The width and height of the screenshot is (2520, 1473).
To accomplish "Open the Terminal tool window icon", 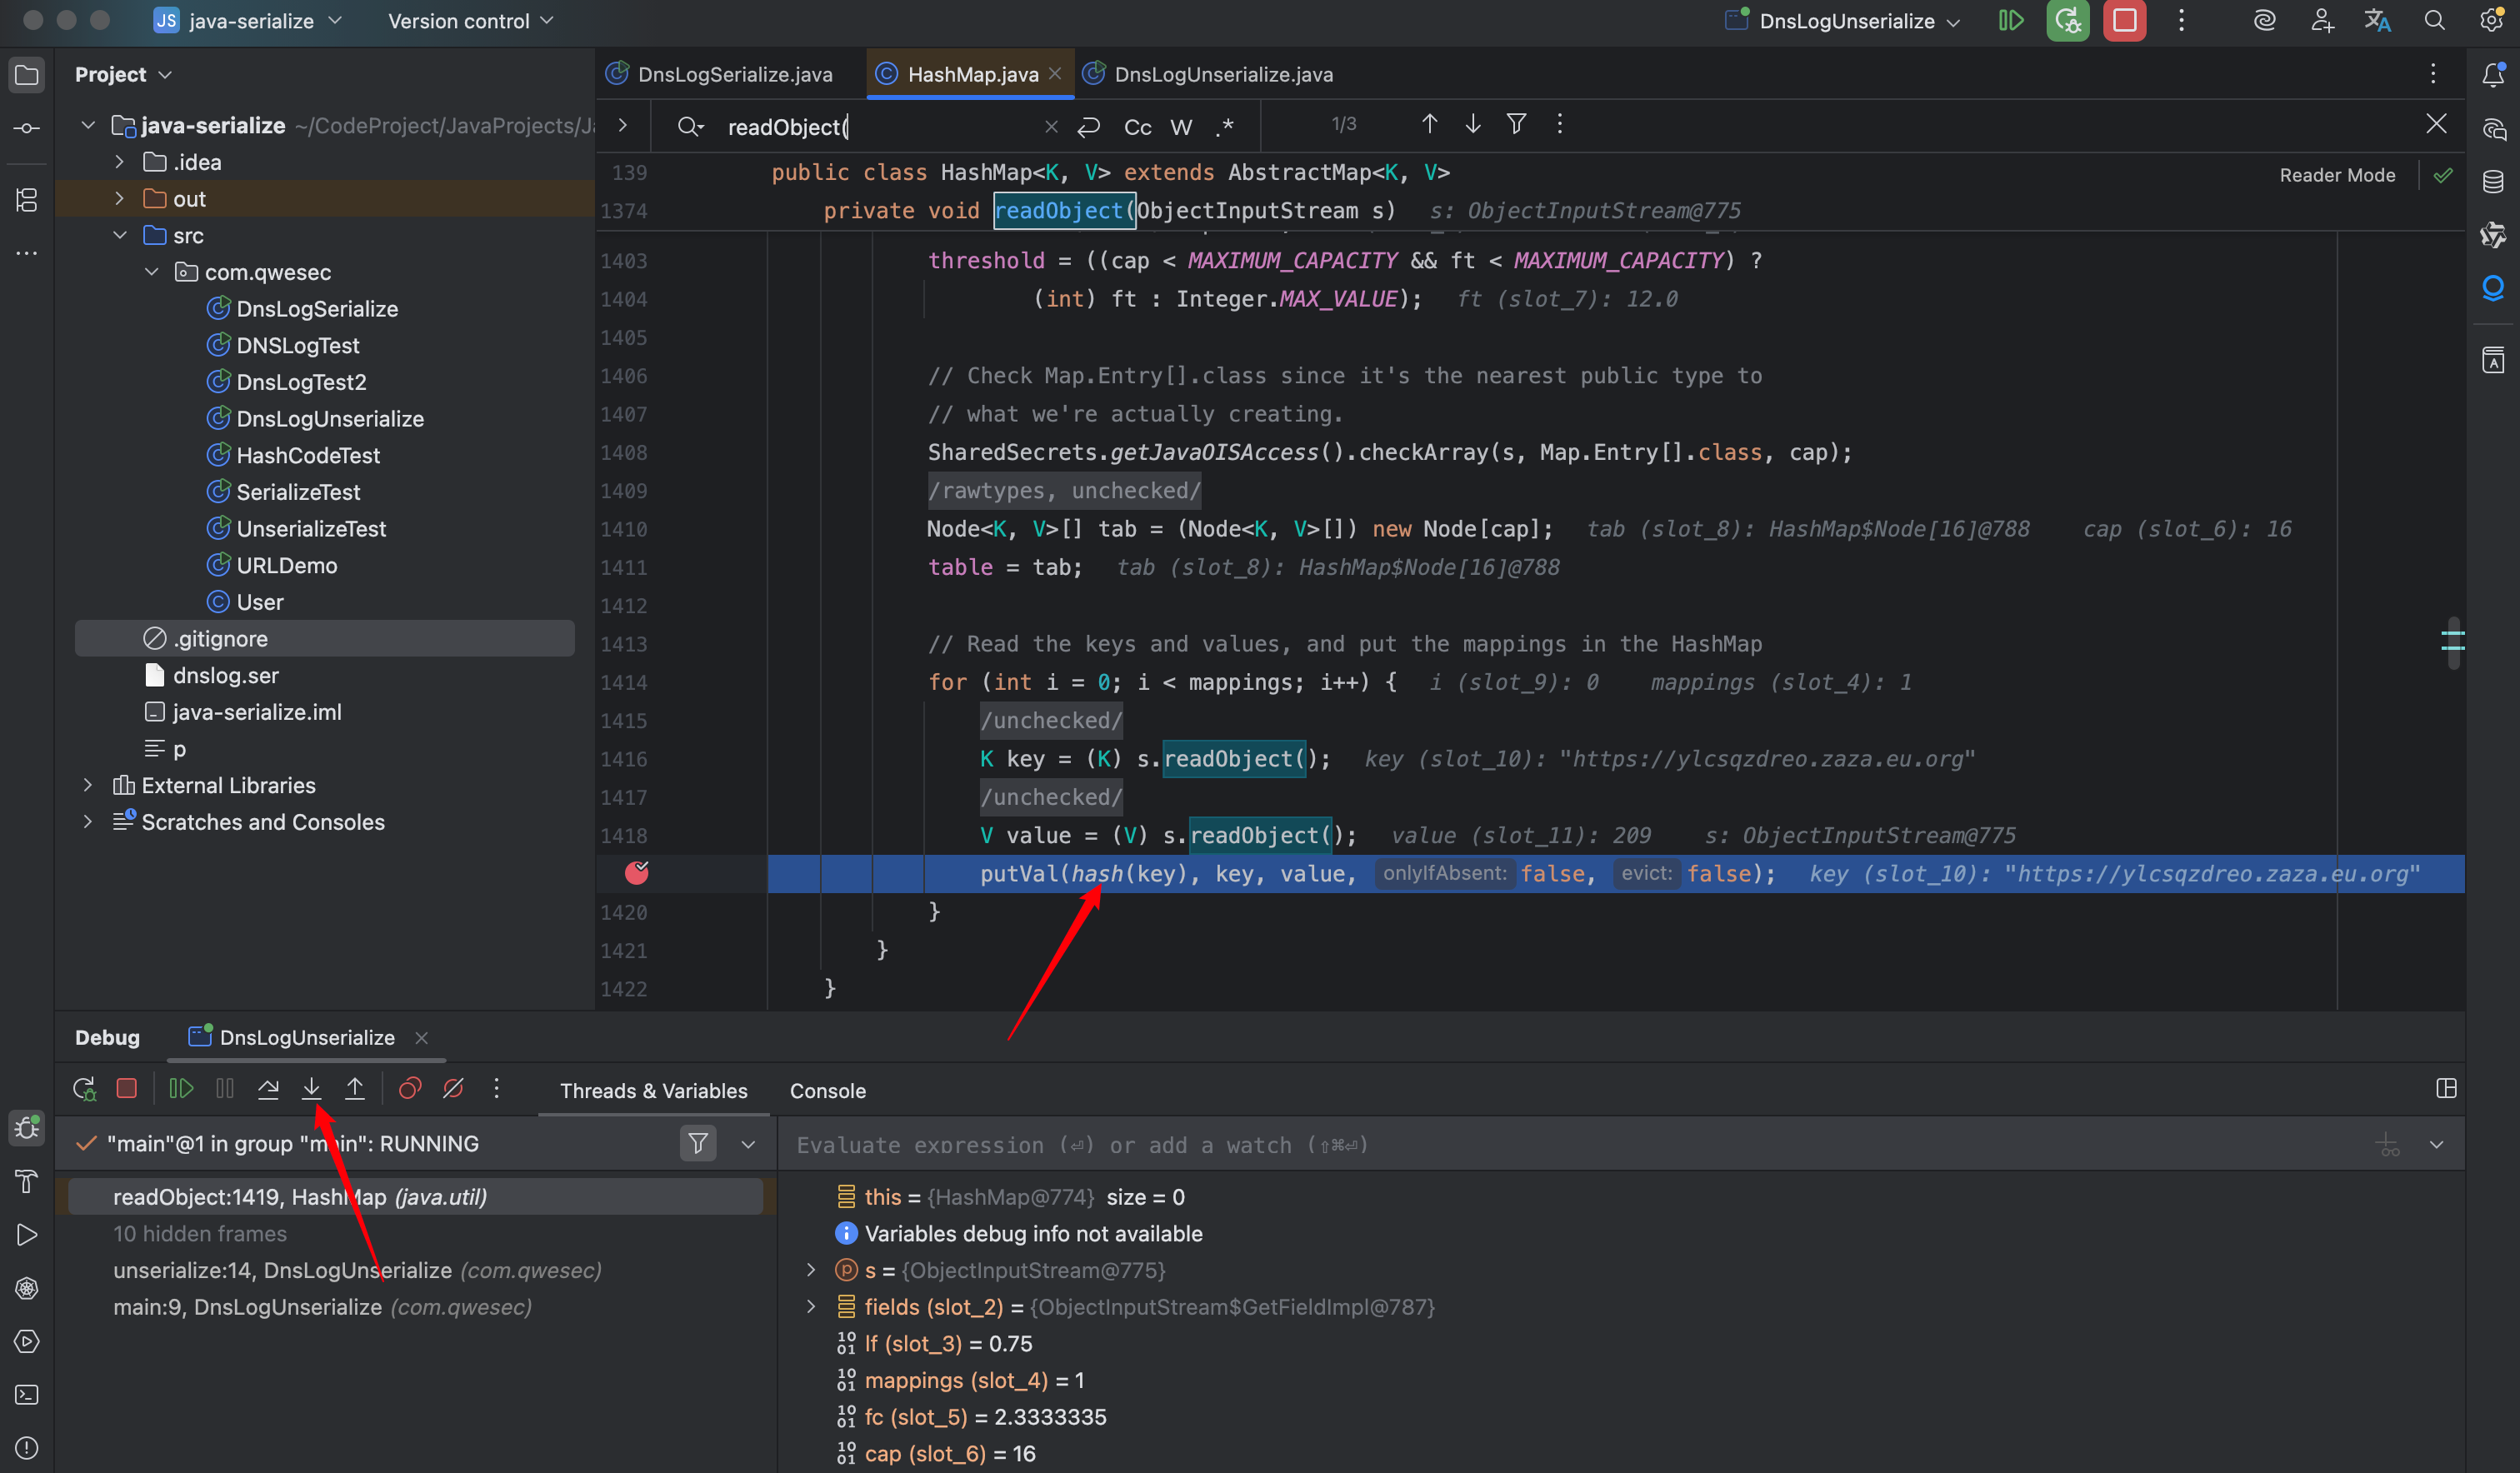I will pyautogui.click(x=27, y=1394).
